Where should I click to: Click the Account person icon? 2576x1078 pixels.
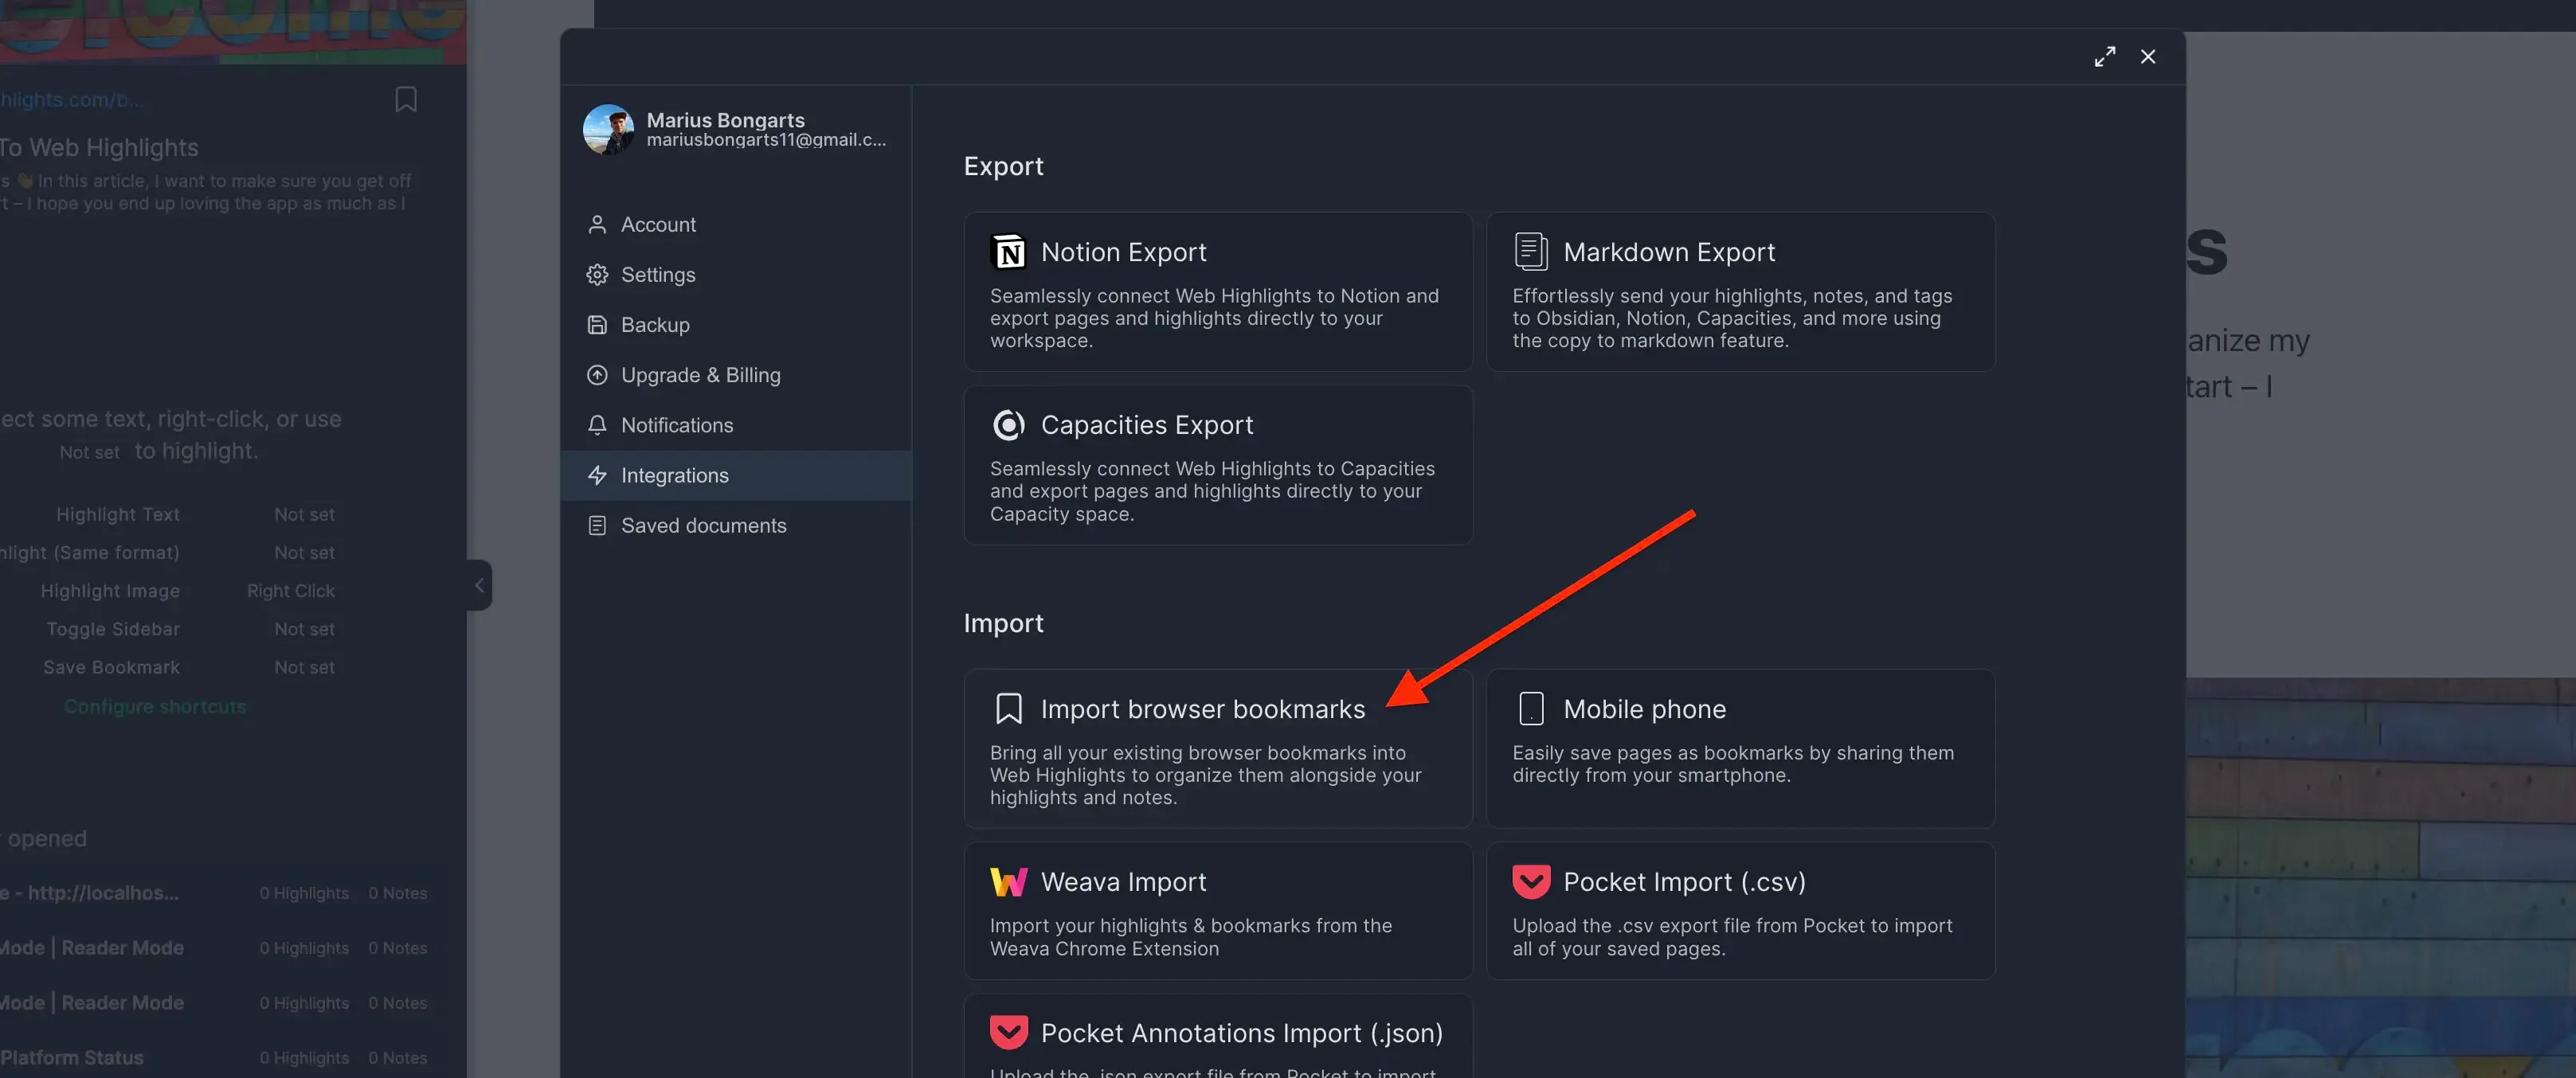click(597, 225)
